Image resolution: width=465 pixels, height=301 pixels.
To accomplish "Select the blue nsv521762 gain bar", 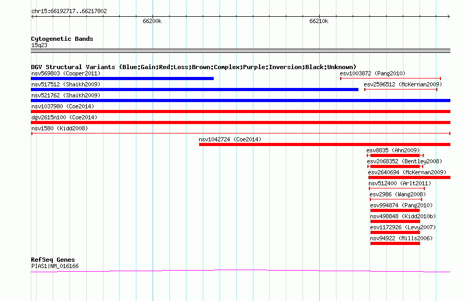I will click(x=240, y=101).
